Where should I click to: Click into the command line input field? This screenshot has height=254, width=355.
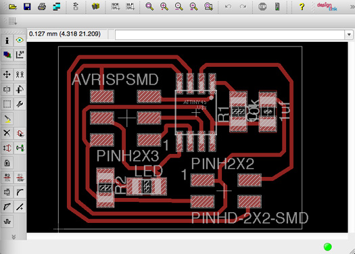(230, 35)
